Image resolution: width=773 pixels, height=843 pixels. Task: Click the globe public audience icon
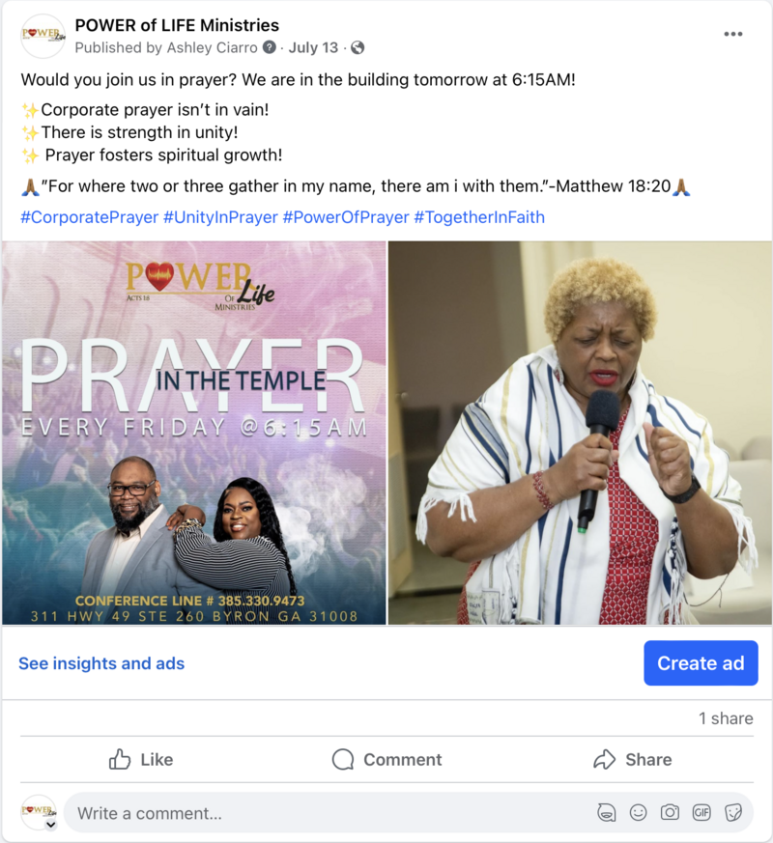click(x=358, y=48)
